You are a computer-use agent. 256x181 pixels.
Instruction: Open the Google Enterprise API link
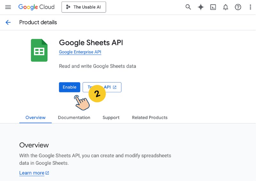[x=80, y=52]
